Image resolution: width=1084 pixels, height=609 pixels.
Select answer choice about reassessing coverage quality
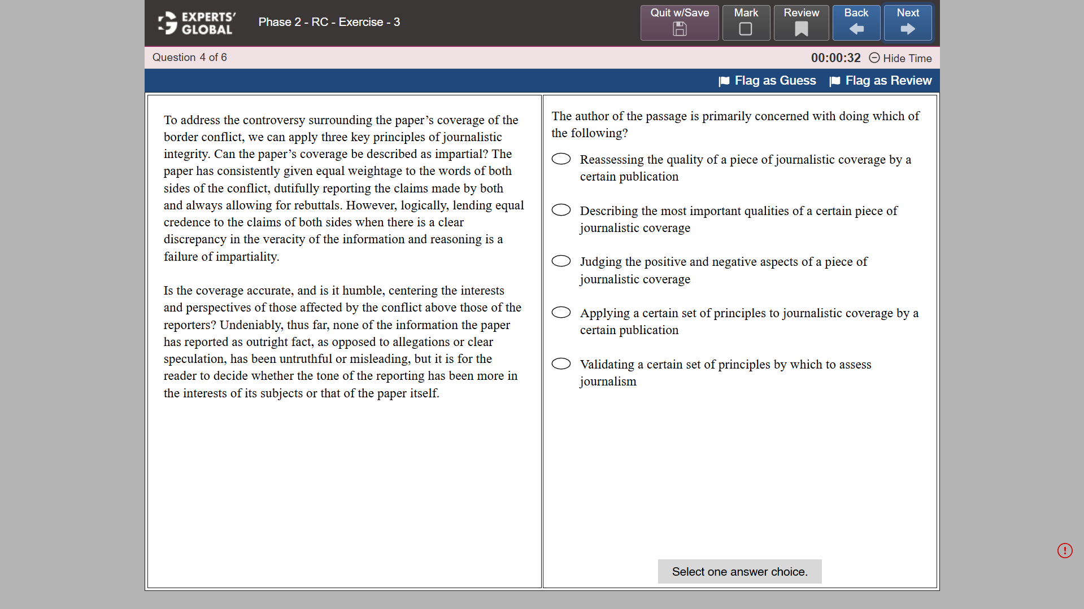(x=561, y=159)
